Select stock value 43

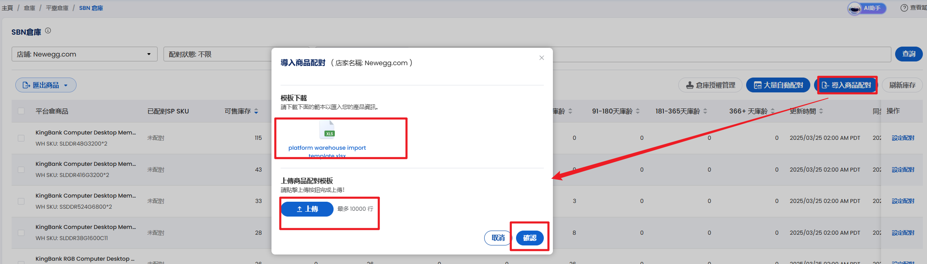258,170
